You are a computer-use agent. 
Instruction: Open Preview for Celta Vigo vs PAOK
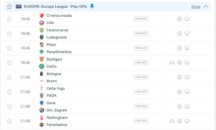(141, 92)
